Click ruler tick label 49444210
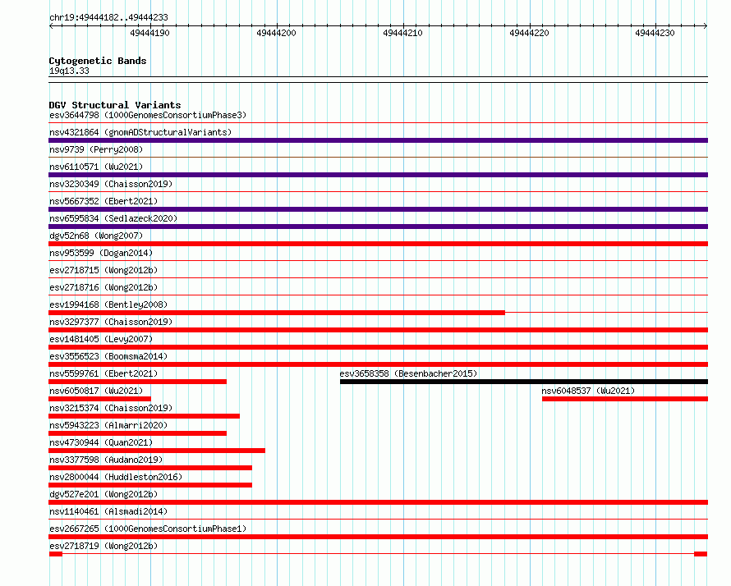Viewport: 731px width, 586px height. 402,33
